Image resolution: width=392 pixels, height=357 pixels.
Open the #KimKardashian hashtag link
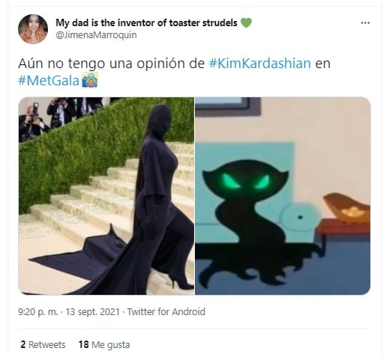(260, 63)
